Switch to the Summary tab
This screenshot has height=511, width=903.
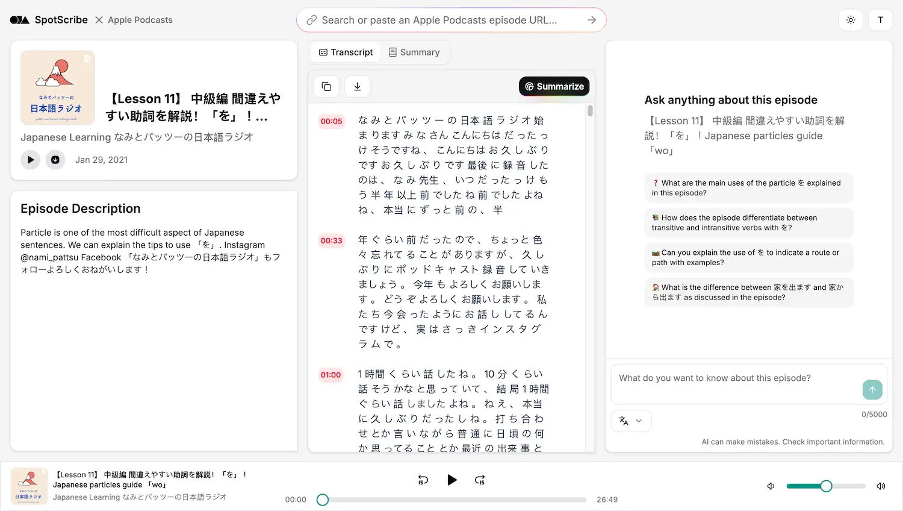coord(414,52)
